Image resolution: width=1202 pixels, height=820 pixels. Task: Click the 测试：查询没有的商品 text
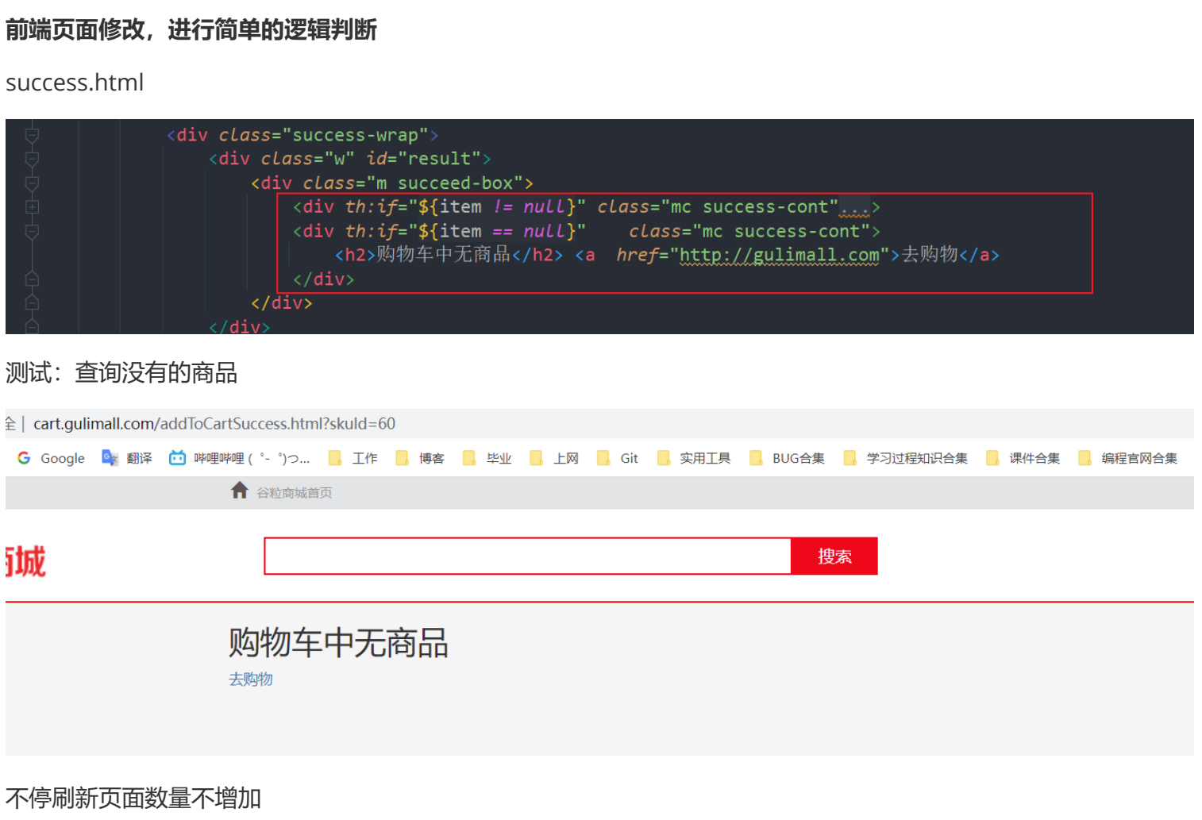click(x=121, y=372)
